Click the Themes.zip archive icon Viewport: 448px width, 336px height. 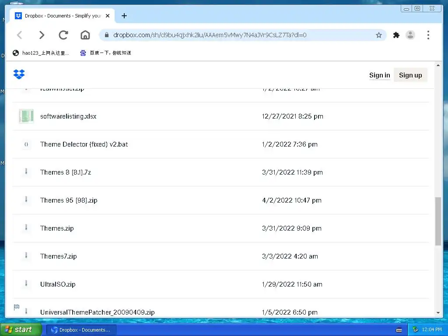26,228
